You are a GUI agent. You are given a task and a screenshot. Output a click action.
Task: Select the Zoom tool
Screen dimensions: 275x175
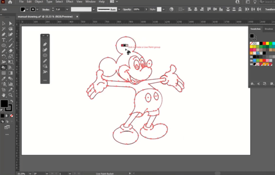click(x=11, y=95)
